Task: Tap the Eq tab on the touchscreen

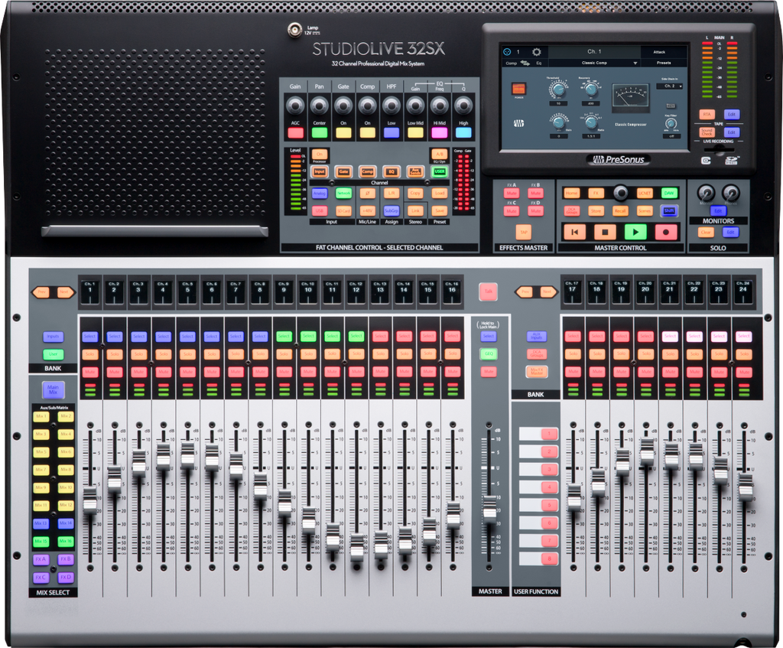Action: pos(539,63)
